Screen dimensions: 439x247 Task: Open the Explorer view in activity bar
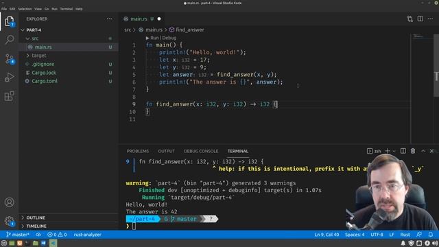coord(9,21)
